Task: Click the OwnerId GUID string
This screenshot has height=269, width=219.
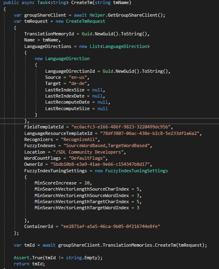Action: click(100, 164)
